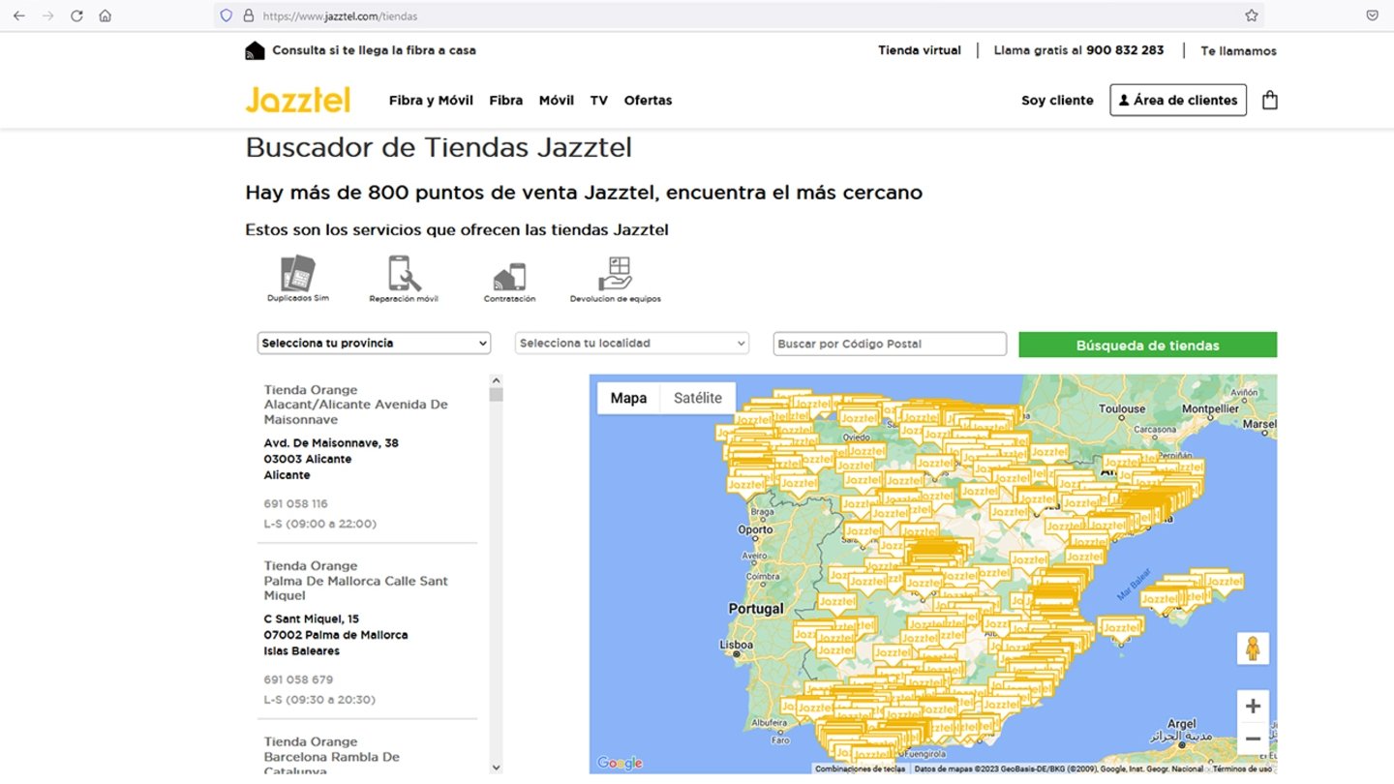Open the 'Selecciona tu localidad' dropdown
Viewport: 1394px width, 784px height.
coord(632,344)
